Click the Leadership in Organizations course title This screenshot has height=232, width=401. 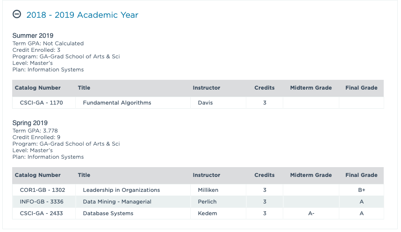[x=121, y=190]
